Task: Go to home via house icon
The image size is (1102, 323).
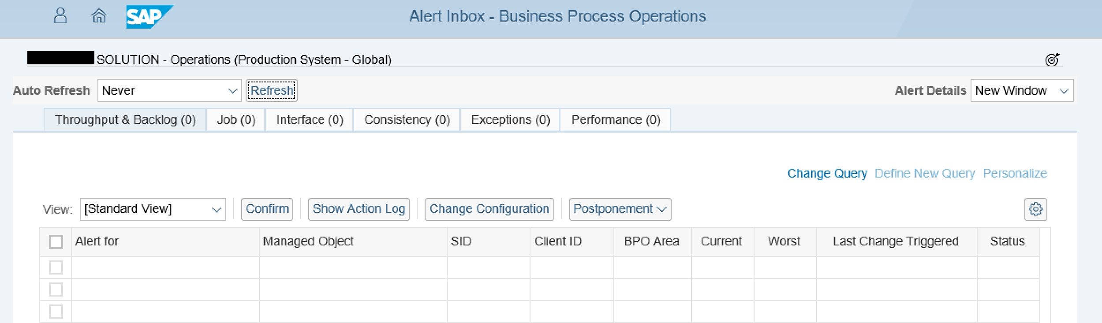Action: point(99,16)
